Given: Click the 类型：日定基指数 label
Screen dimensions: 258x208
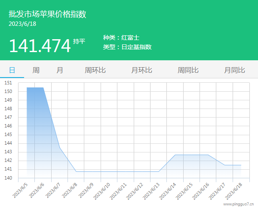Looking at the screenshot, I should (127, 47).
